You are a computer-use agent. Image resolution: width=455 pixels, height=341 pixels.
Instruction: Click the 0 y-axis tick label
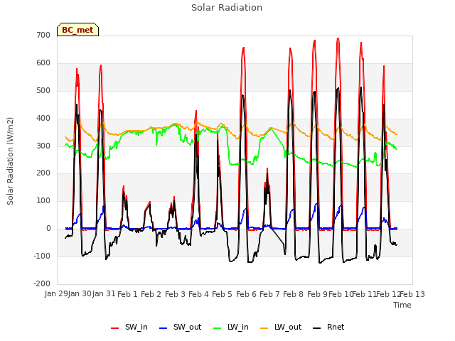click(48, 229)
